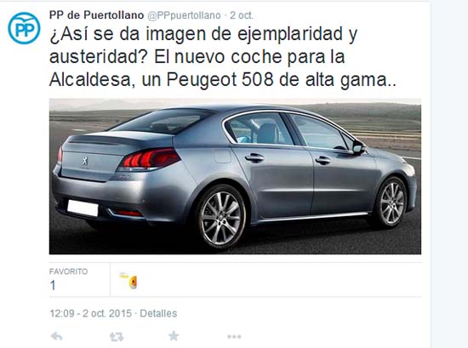Favorite the tweet with the star icon
468x348 pixels.
(x=174, y=336)
